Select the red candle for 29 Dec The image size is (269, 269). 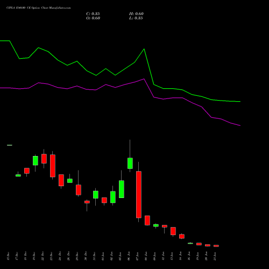tap(79, 190)
